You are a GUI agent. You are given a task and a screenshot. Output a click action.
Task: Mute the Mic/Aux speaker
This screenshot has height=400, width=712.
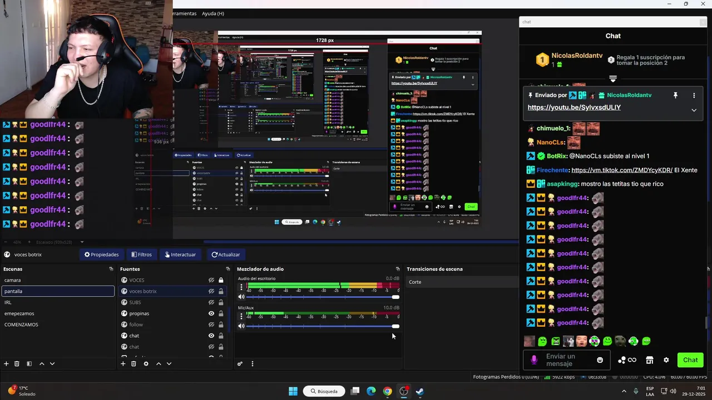point(241,326)
